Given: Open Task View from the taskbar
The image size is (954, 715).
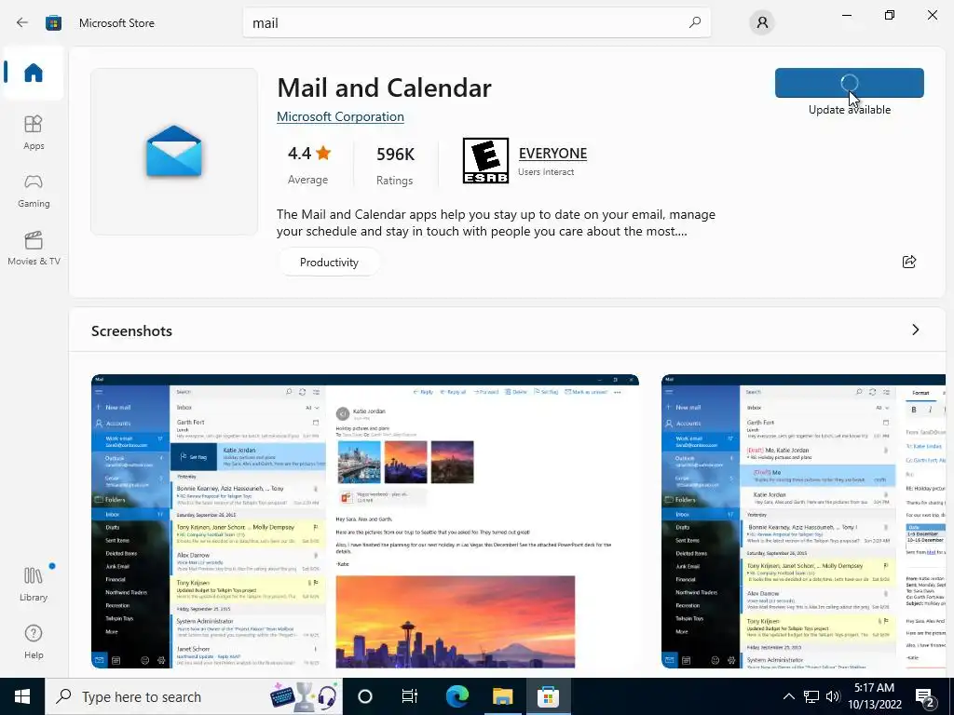Looking at the screenshot, I should click(410, 696).
